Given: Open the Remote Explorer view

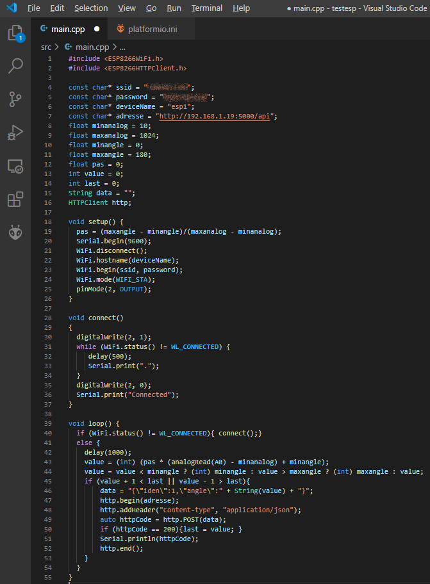Looking at the screenshot, I should pos(15,166).
